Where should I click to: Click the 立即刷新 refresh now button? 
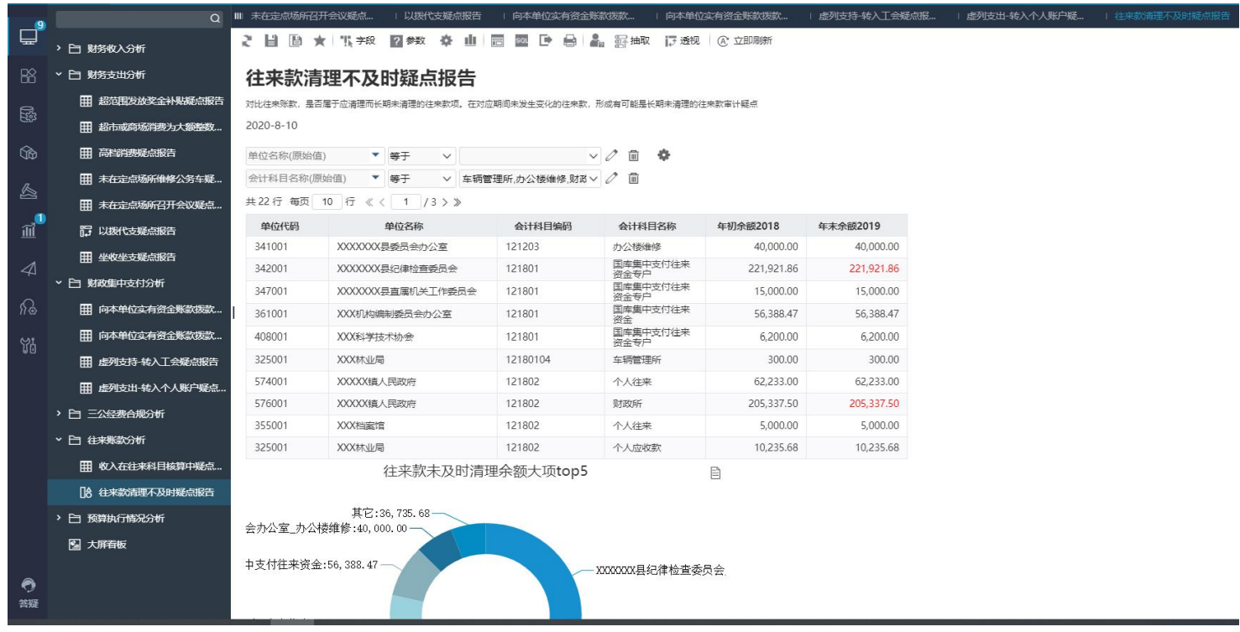click(745, 40)
